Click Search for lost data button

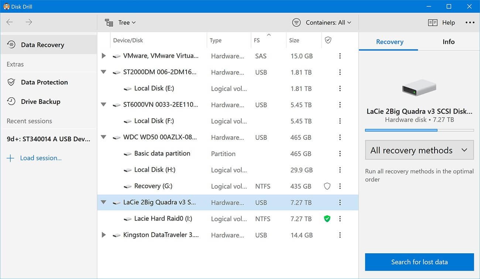[x=419, y=262]
